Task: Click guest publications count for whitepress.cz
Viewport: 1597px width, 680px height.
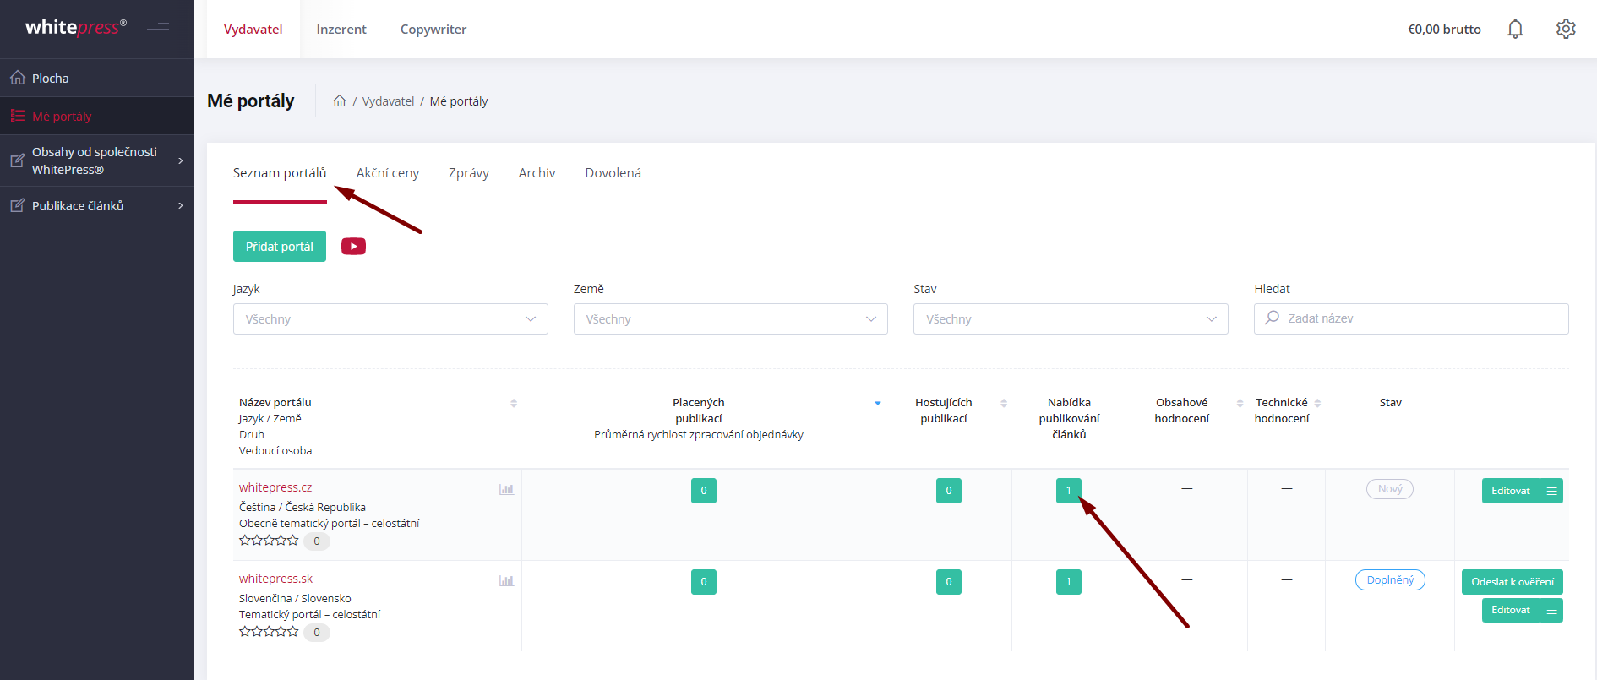Action: [x=949, y=491]
